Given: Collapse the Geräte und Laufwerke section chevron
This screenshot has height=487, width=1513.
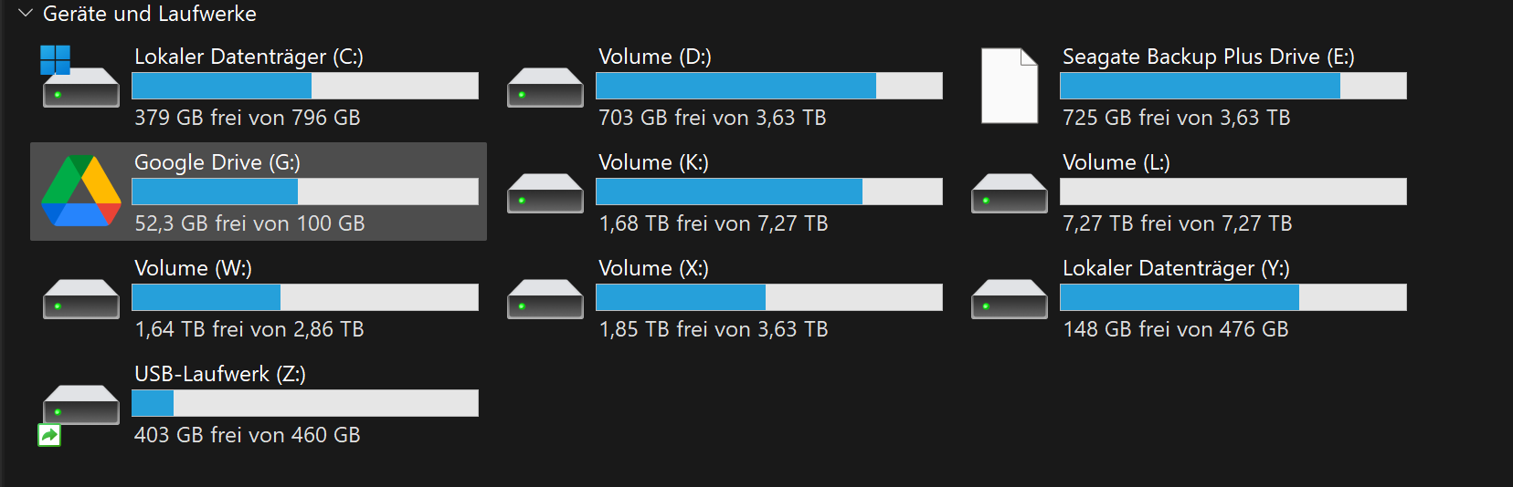Looking at the screenshot, I should tap(26, 14).
